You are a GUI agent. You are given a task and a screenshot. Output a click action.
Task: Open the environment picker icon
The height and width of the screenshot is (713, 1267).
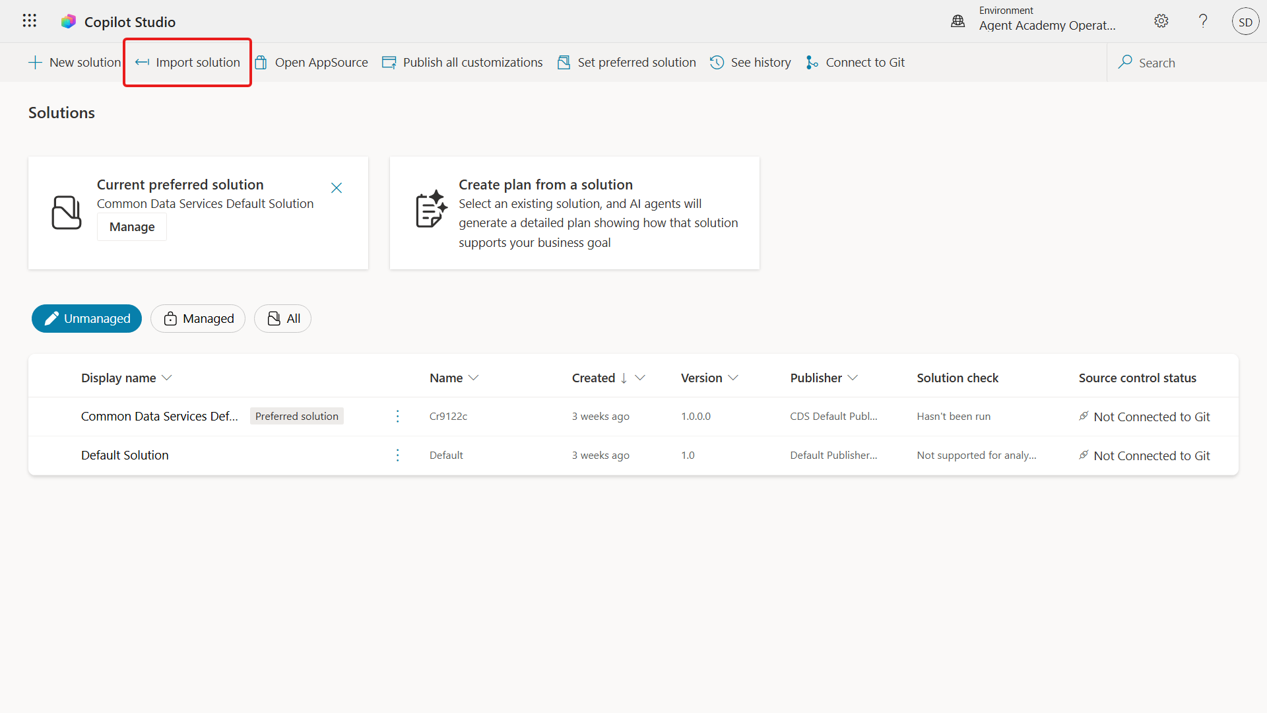point(958,21)
